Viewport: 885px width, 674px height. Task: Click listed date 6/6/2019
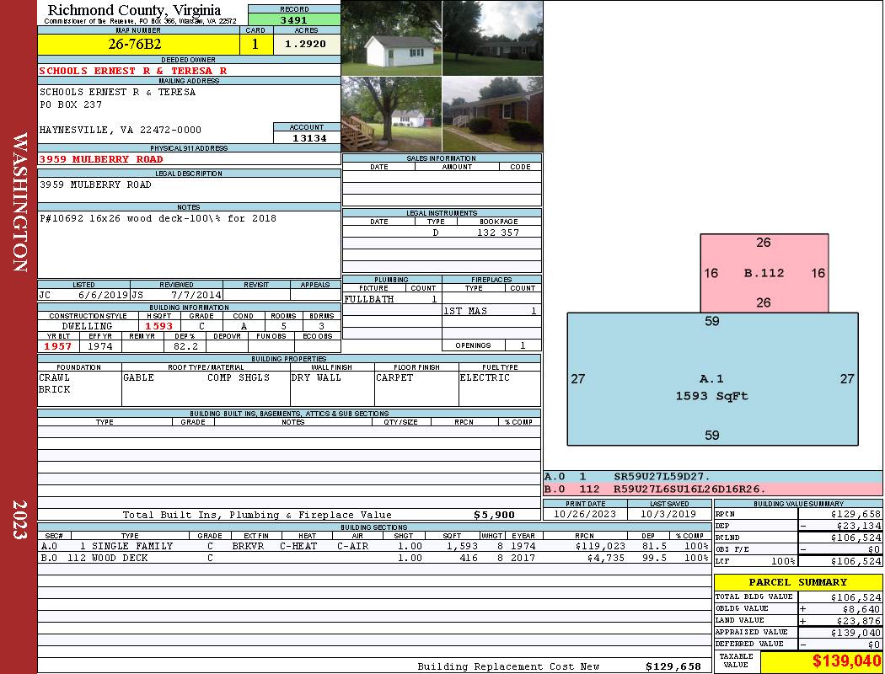pos(103,294)
